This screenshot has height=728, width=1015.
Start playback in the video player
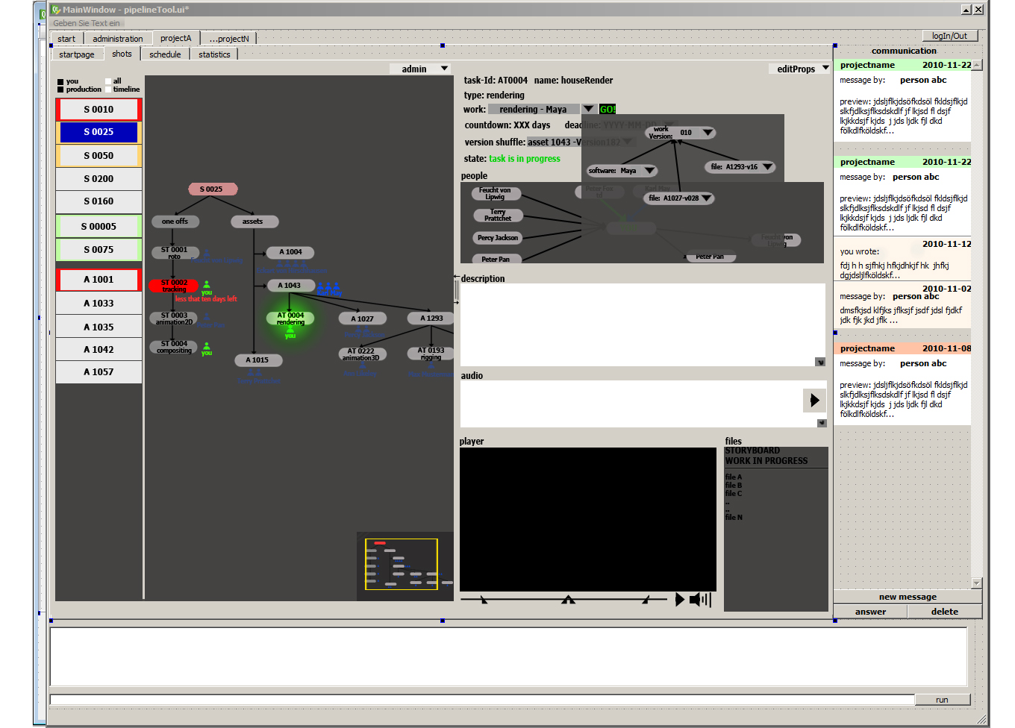[679, 599]
